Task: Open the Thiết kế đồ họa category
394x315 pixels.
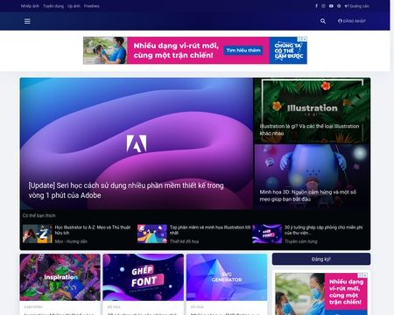Action: point(184,241)
